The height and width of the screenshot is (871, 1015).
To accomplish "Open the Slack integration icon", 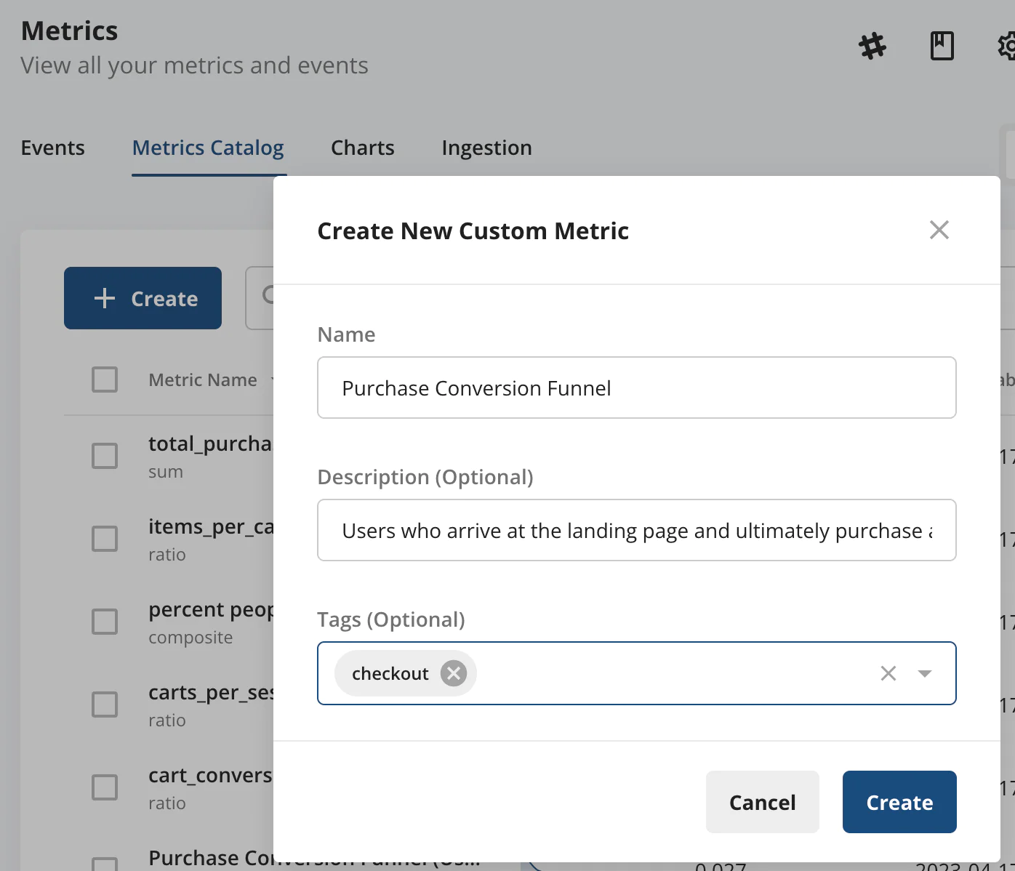I will 872,47.
